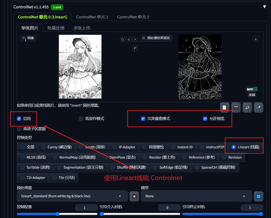
Task: Select Segmentation (语义分割) control type
Action: 80,167
